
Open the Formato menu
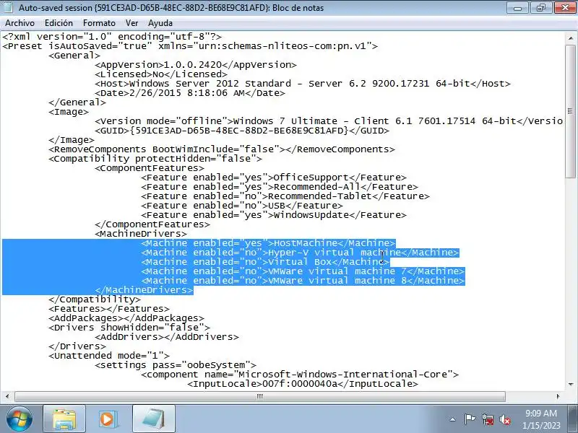[99, 23]
